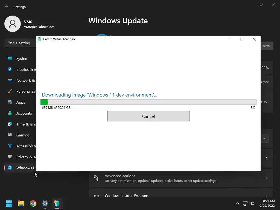Select Windows Update in the sidebar
Screen dimensions: 280x210
coord(20,168)
